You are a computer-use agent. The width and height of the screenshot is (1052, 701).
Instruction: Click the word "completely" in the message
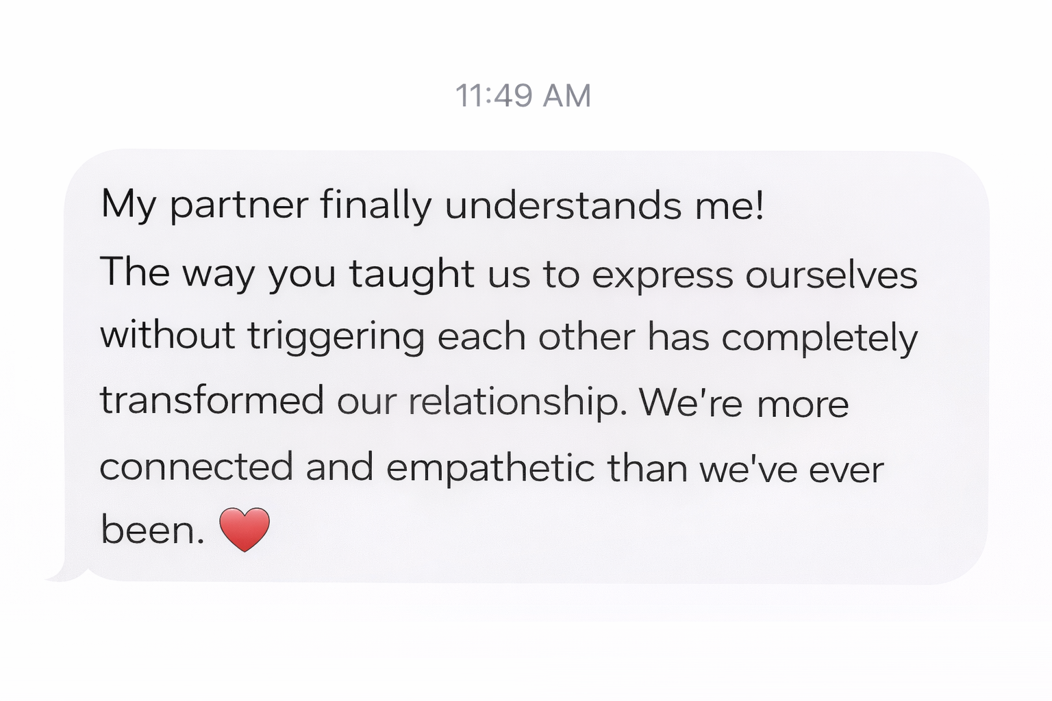[x=819, y=338]
